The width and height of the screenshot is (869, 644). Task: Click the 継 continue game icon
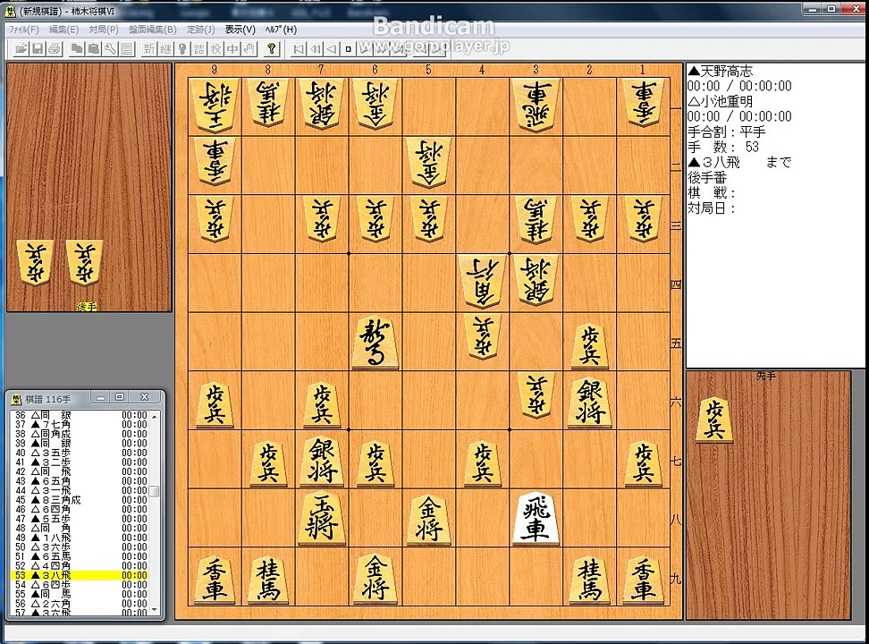pos(165,49)
